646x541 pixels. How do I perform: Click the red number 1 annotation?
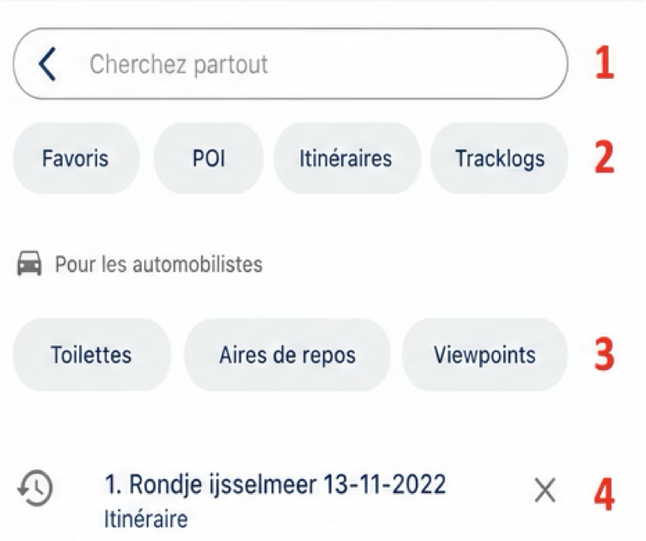(605, 64)
